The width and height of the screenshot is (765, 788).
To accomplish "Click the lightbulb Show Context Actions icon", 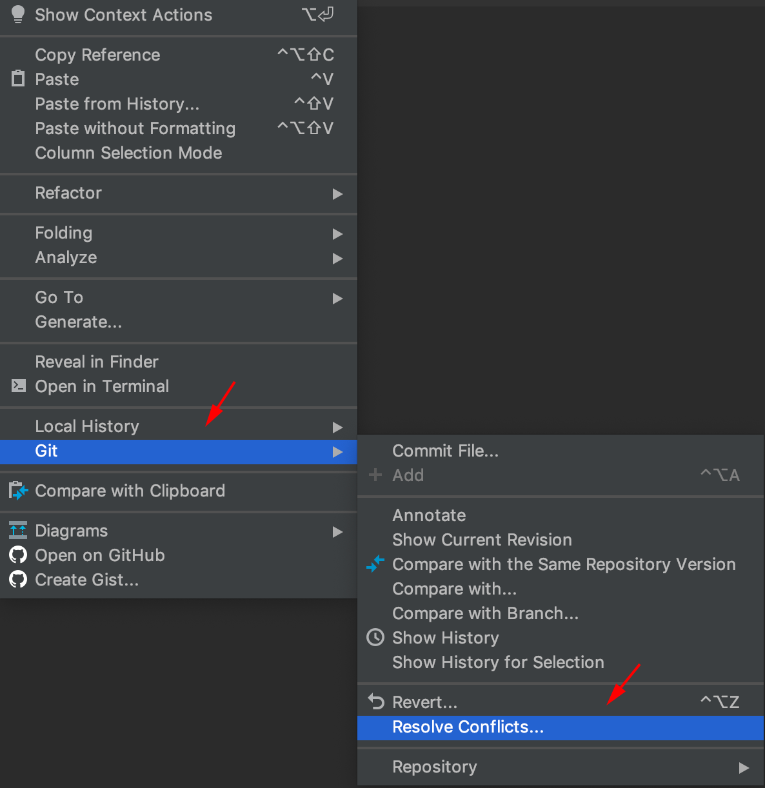I will point(18,14).
